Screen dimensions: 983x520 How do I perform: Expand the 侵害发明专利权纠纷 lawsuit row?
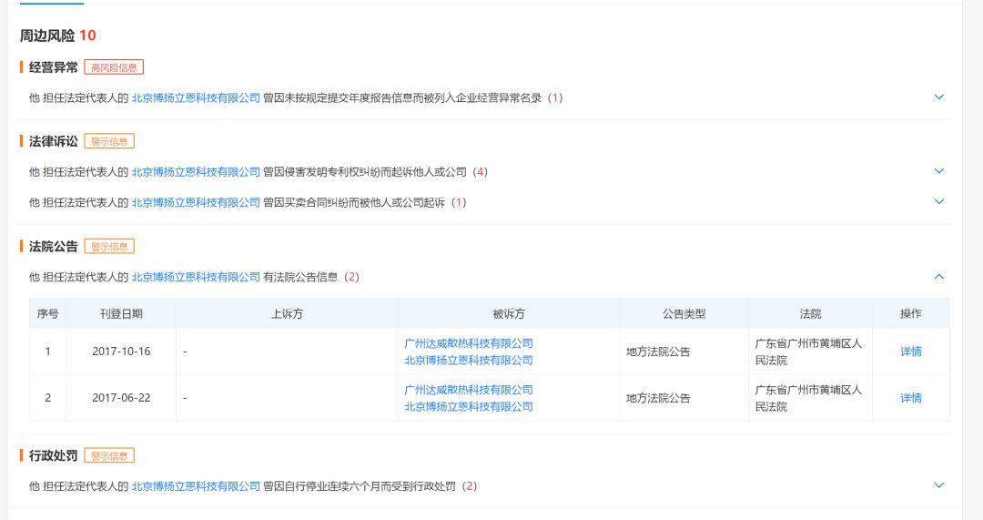point(938,171)
